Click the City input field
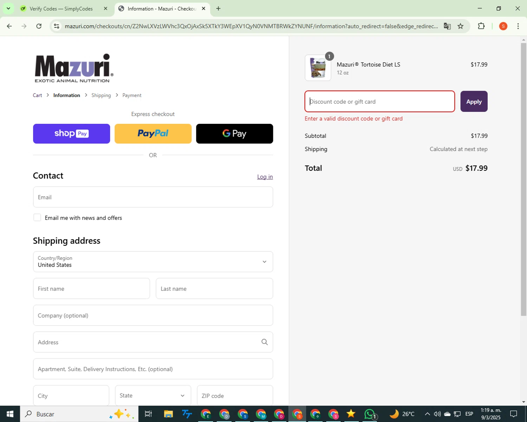The image size is (527, 422). [x=71, y=396]
